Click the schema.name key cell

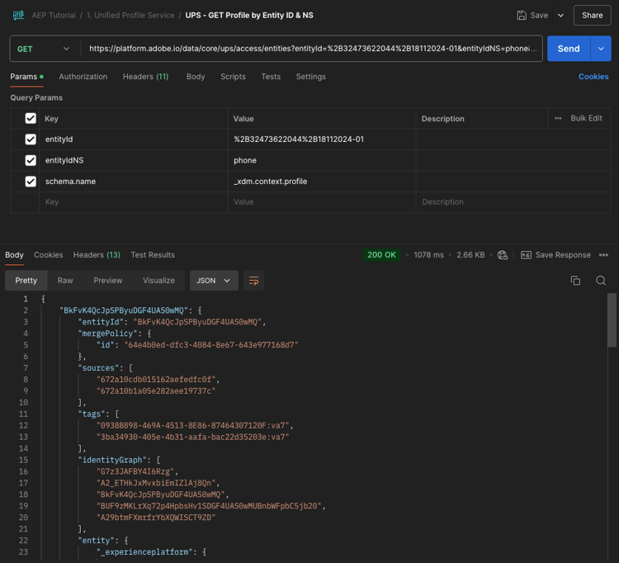coord(134,182)
